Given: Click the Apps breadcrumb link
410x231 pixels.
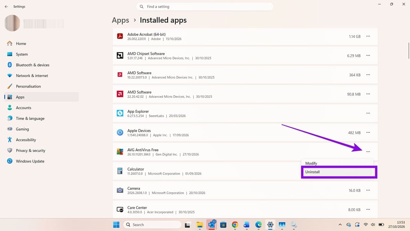Looking at the screenshot, I should 120,20.
